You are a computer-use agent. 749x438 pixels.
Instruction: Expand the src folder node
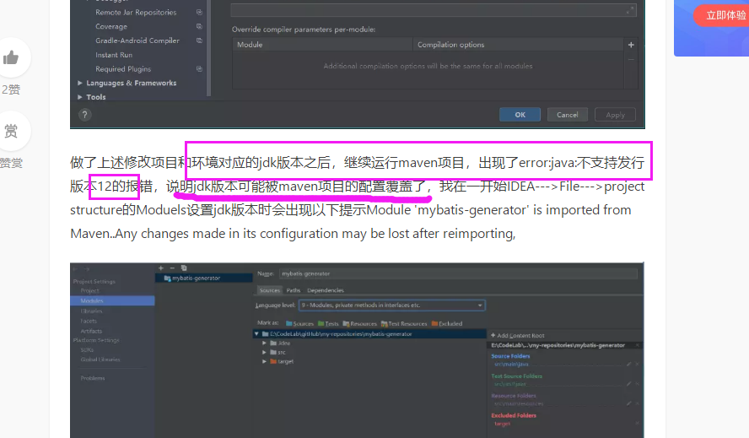264,352
